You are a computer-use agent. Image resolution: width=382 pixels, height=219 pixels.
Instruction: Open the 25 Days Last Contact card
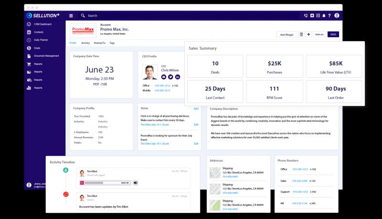[215, 92]
